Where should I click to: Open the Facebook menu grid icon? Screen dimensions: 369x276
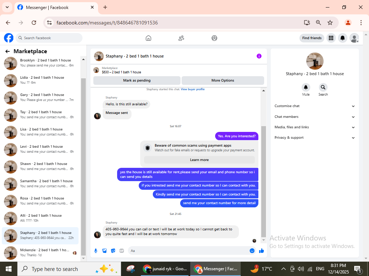(331, 38)
